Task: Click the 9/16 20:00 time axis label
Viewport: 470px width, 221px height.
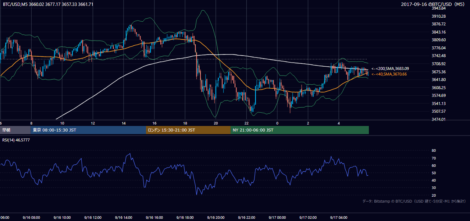Action: 216,218
